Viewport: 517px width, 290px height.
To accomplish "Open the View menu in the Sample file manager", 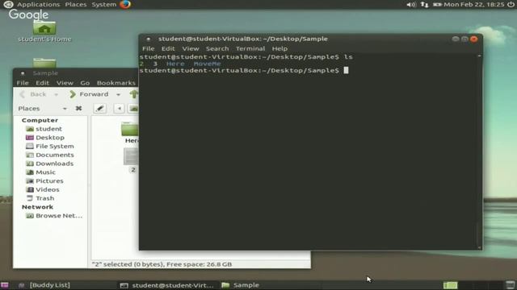I will (65, 83).
